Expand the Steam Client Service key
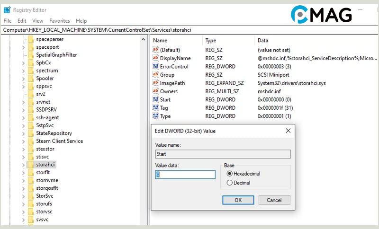Viewport: 379px width, 229px height. 23,141
